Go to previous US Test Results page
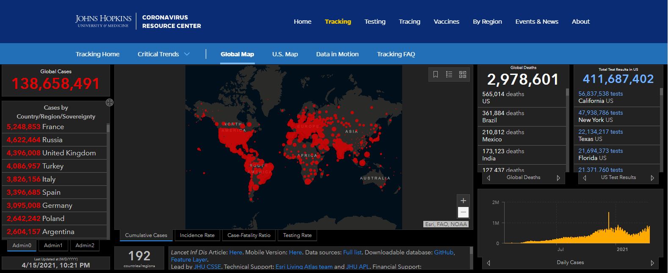 585,178
